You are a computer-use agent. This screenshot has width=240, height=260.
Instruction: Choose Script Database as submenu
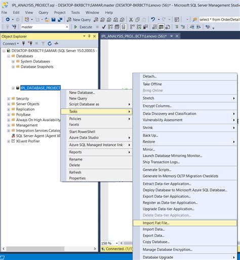click(96, 104)
